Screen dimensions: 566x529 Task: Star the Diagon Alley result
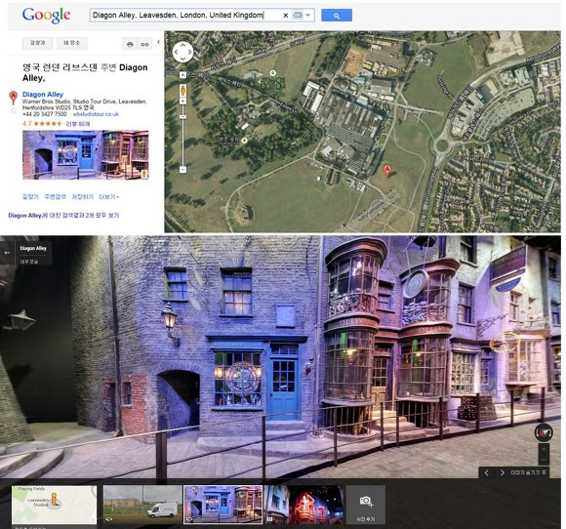[14, 110]
